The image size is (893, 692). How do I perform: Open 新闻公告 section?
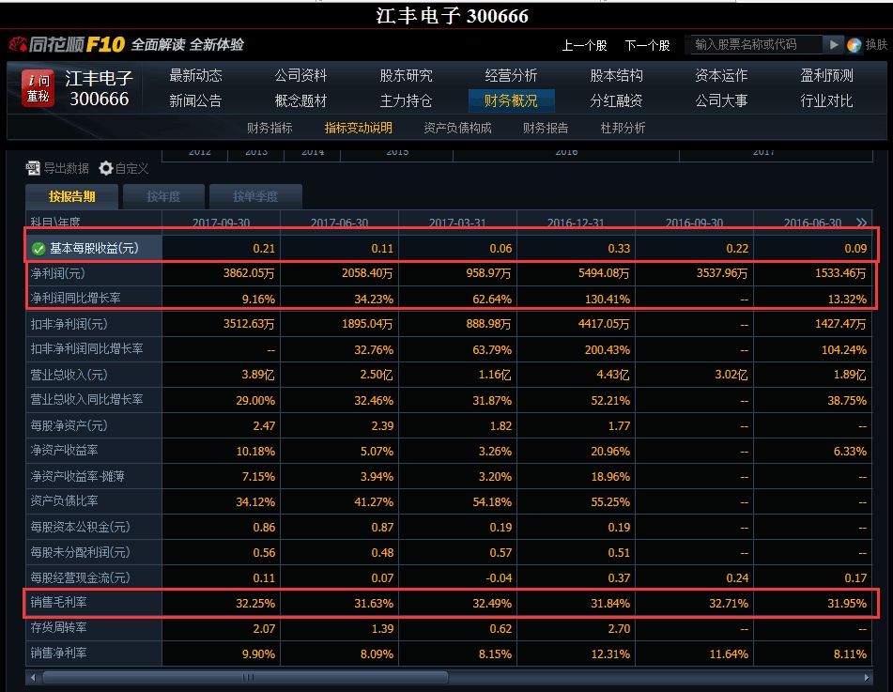[x=195, y=100]
